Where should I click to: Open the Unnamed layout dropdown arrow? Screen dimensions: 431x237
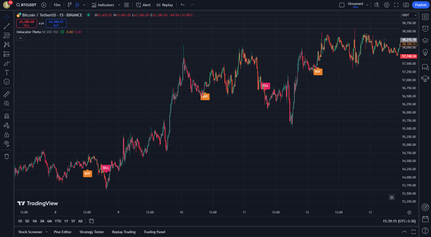click(367, 5)
